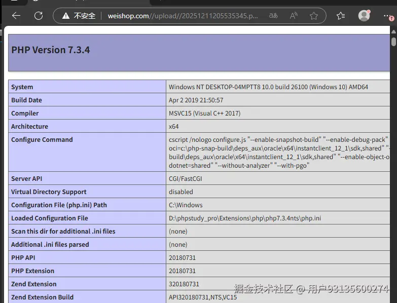The width and height of the screenshot is (397, 303).
Task: Click the Server API label
Action: (x=26, y=178)
